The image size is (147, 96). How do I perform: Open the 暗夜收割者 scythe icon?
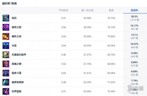6,82
